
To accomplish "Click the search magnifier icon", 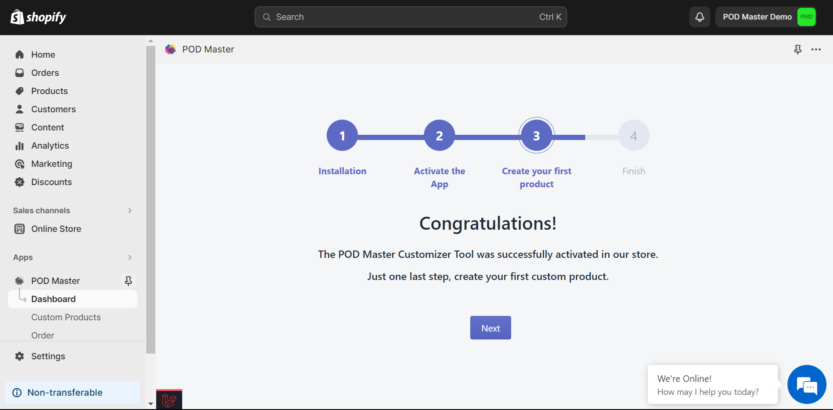I will (x=267, y=17).
